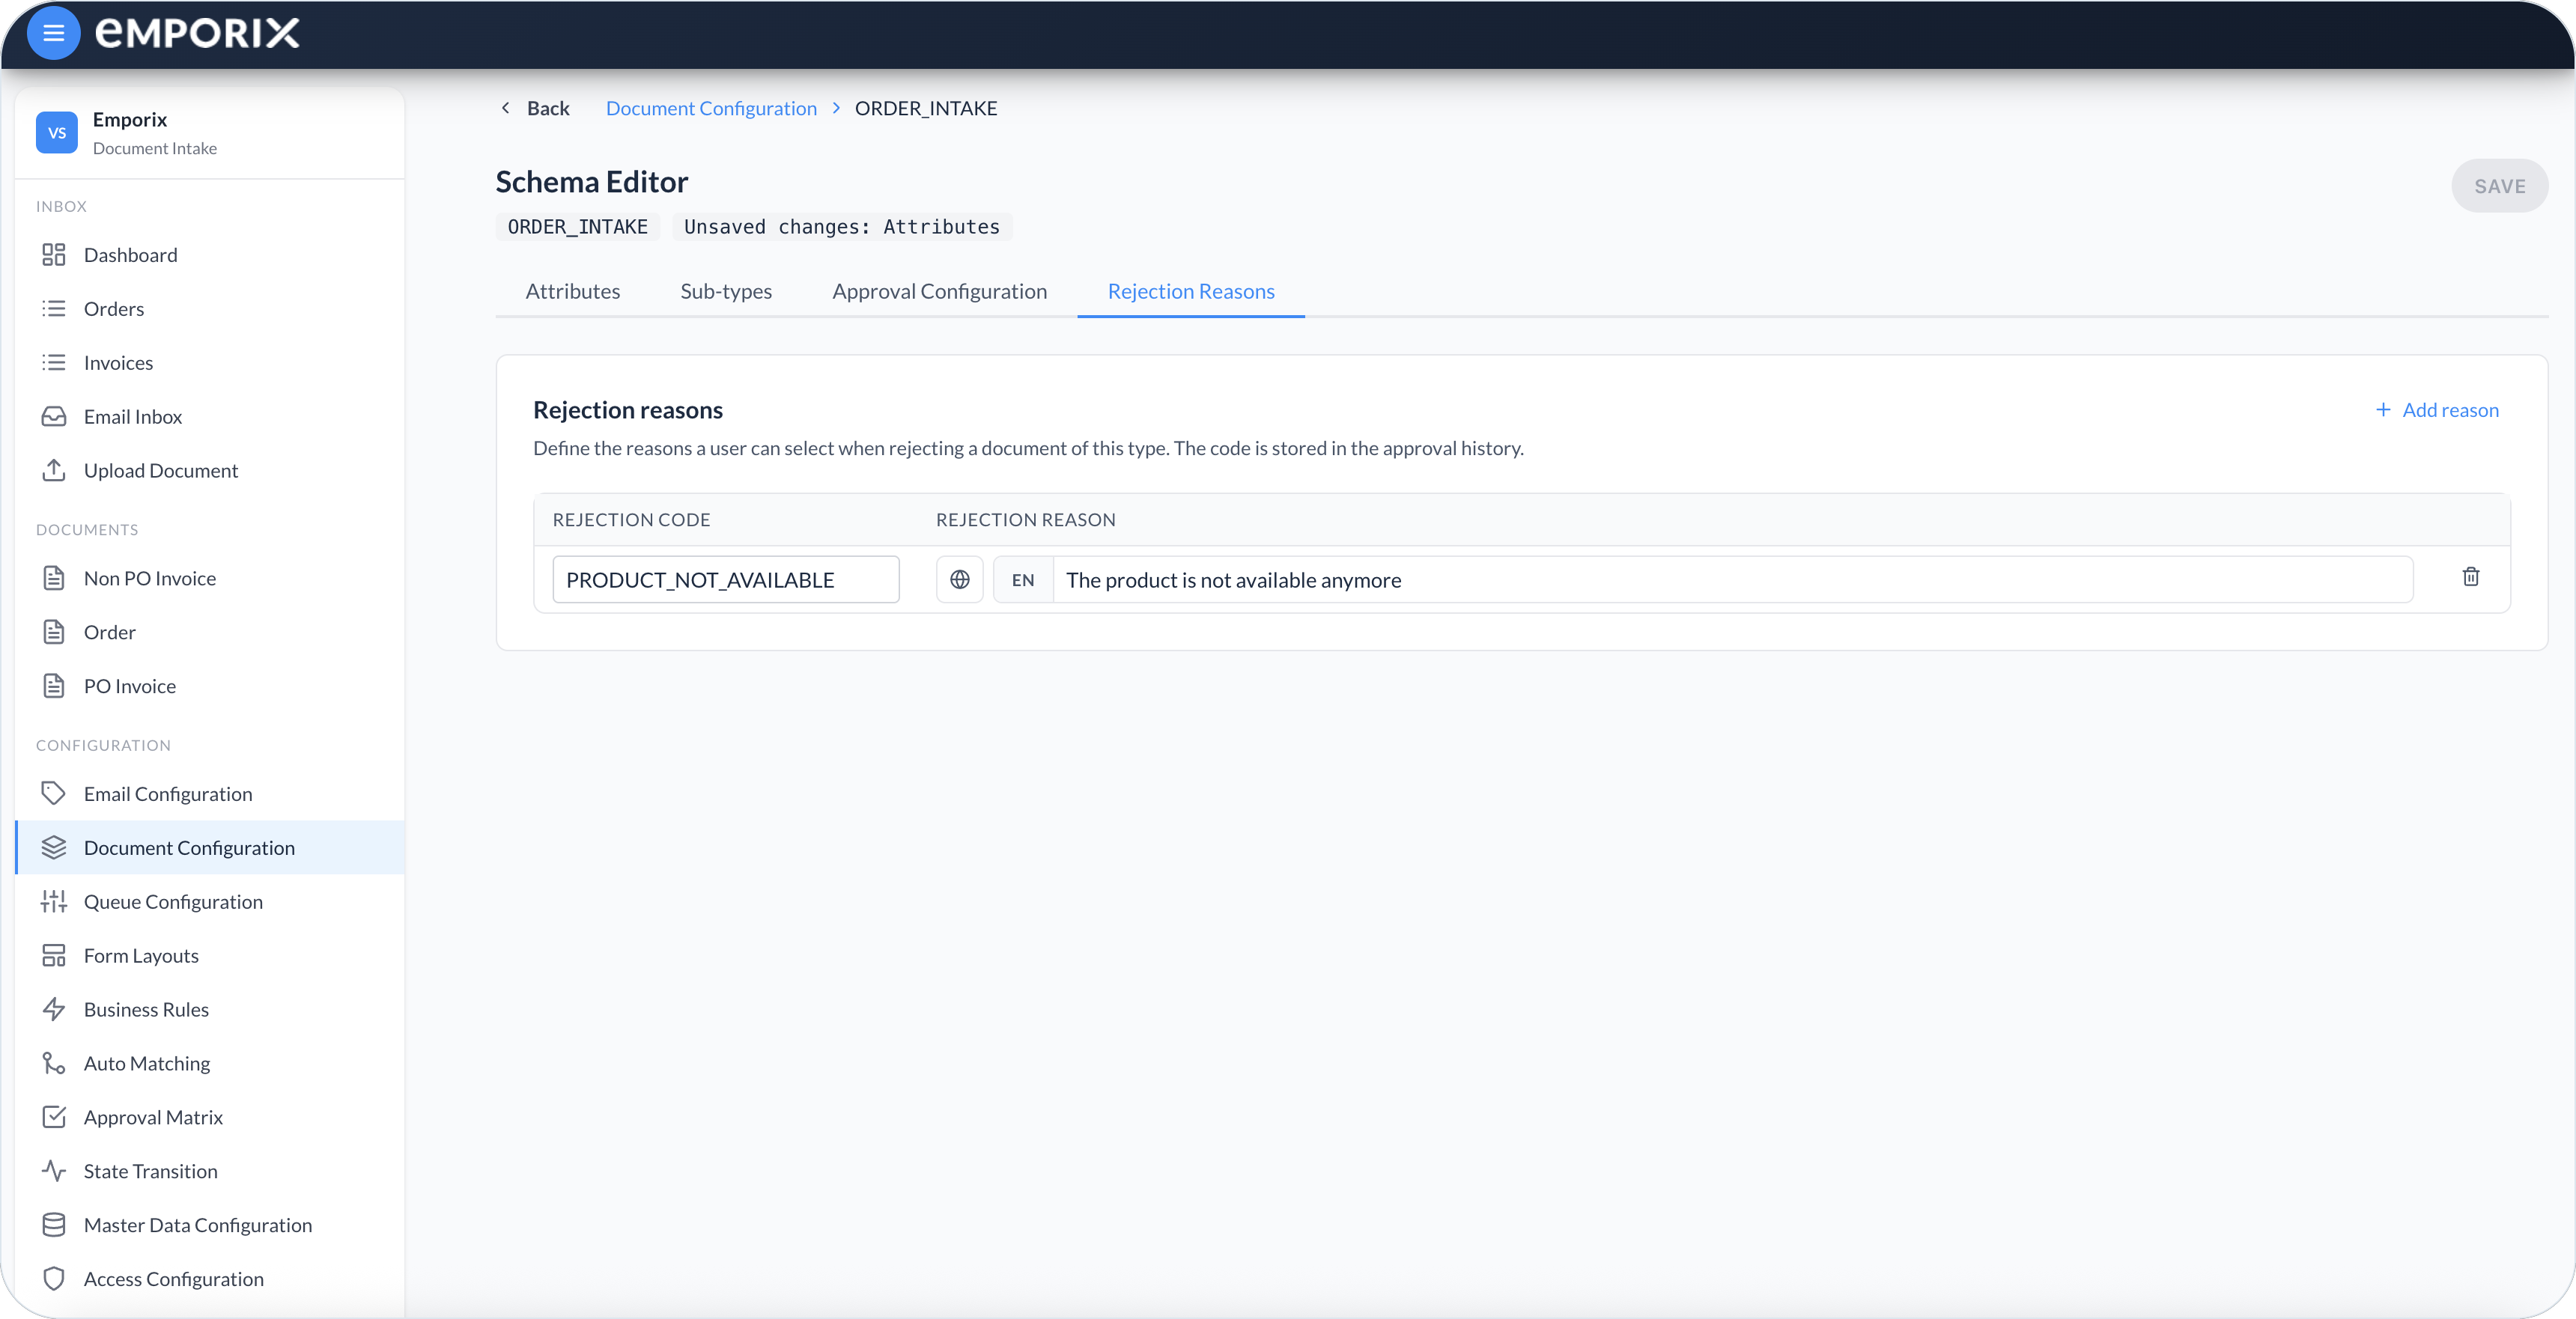Click the Master Data Configuration database icon

click(54, 1226)
